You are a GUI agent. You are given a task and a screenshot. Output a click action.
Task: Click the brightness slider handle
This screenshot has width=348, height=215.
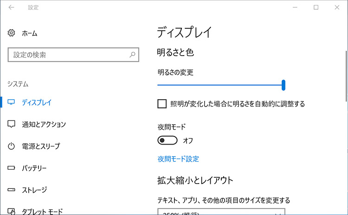(x=283, y=85)
